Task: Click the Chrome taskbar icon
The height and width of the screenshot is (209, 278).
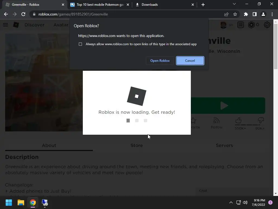Action: (33, 202)
